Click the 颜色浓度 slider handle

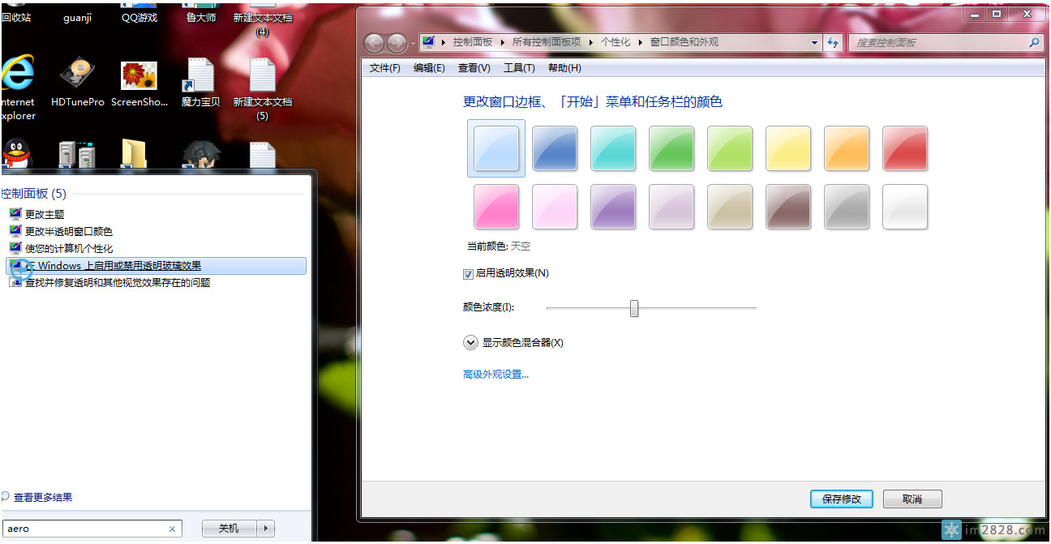pyautogui.click(x=634, y=308)
